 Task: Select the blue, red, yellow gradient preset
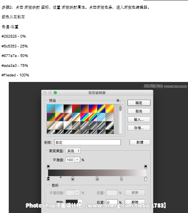tap(93, 108)
